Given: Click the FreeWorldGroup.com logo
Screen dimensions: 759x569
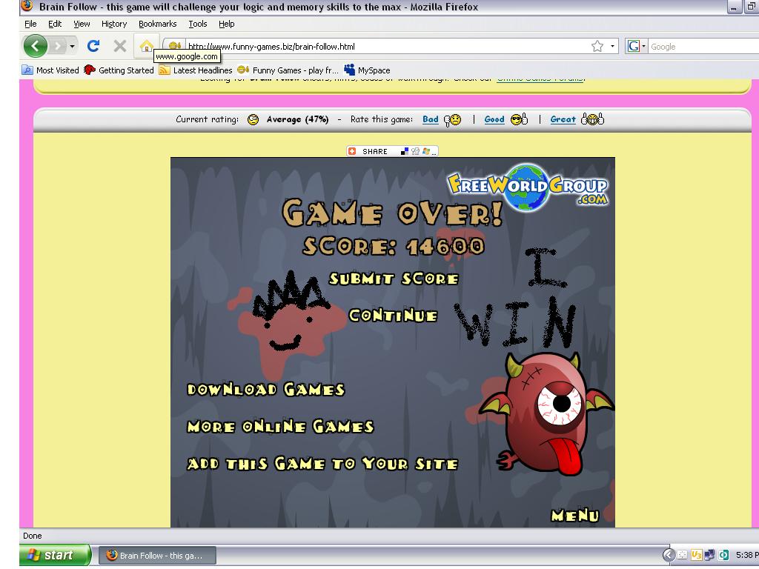Looking at the screenshot, I should pos(528,187).
